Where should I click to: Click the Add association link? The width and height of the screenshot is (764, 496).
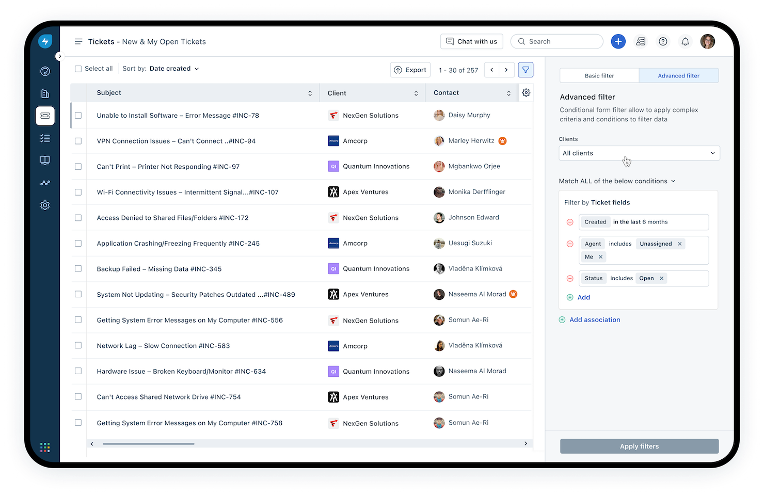click(x=594, y=319)
